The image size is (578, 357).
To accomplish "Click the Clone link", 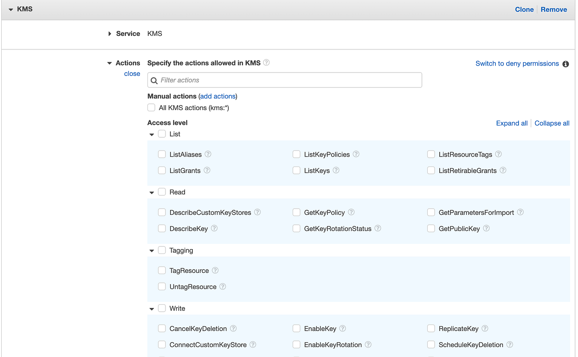I will 524,9.
